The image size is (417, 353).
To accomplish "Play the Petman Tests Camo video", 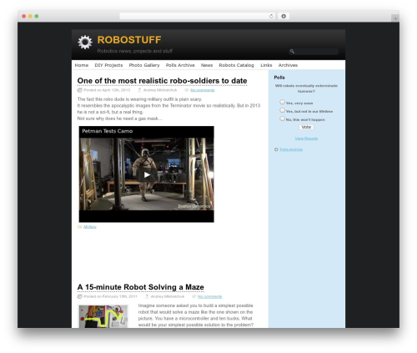I will [147, 175].
